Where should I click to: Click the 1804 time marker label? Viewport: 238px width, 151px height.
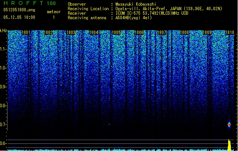(x=94, y=32)
